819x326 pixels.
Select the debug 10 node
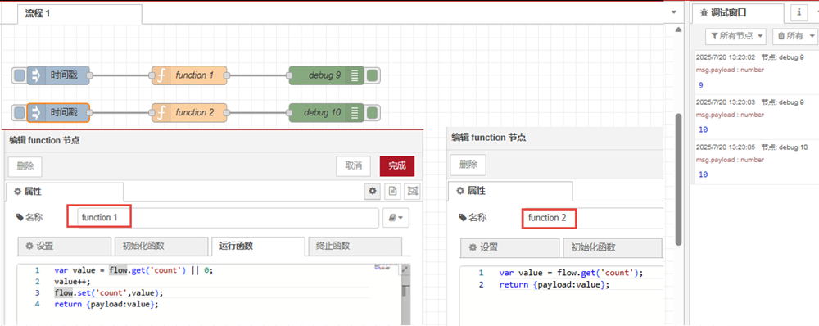click(x=326, y=112)
